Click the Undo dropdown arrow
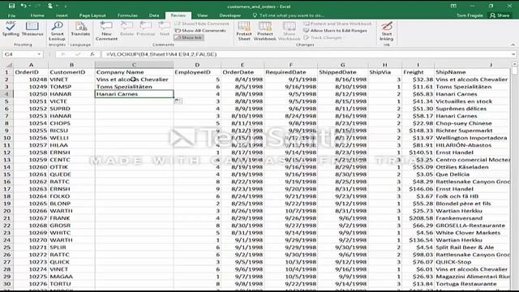 click(x=29, y=6)
